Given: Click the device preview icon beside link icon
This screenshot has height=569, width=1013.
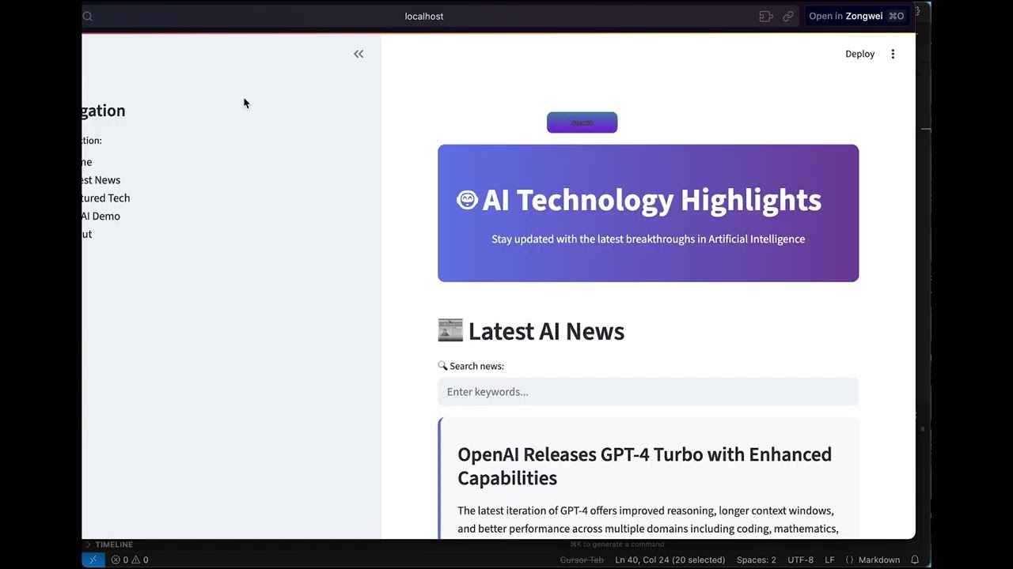Looking at the screenshot, I should pos(765,16).
